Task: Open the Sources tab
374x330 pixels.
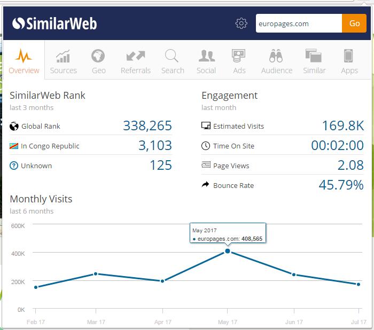Action: 64,61
